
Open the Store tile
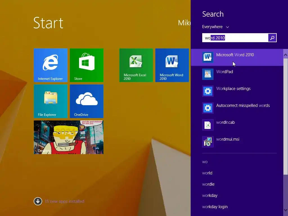pyautogui.click(x=87, y=65)
